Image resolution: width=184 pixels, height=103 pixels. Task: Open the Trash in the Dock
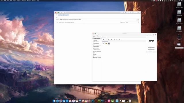pos(130,101)
